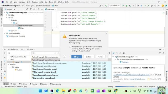Click Expand All icon in commit details

click(160, 53)
